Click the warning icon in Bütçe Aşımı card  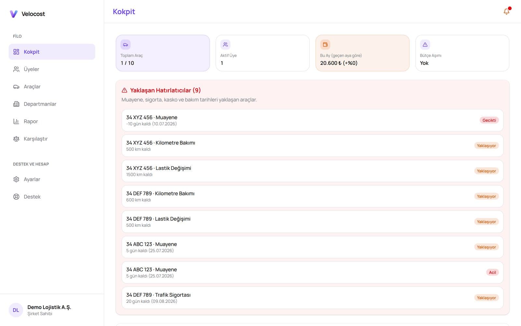pos(425,45)
